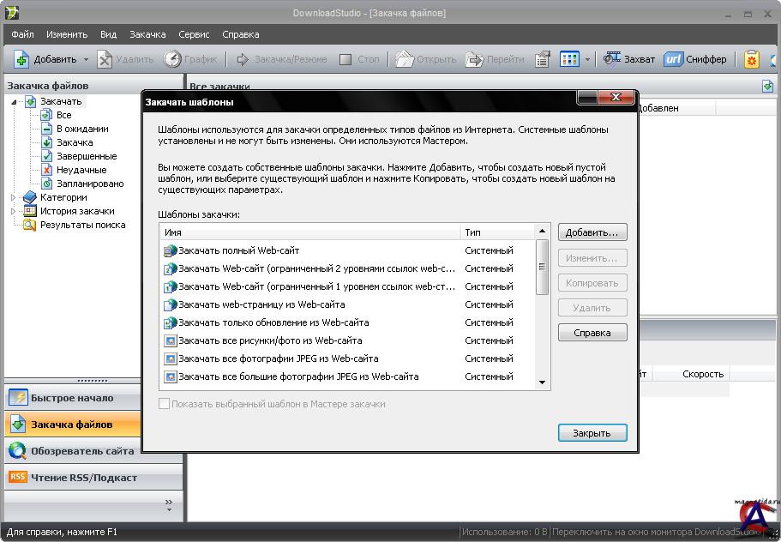Click the Открыть folder toolbar icon
The width and height of the screenshot is (781, 542).
click(405, 59)
